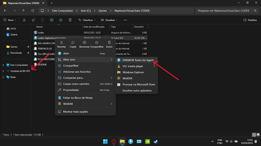Expand the Rede tree node
This screenshot has height=146, width=261.
[x=3, y=77]
